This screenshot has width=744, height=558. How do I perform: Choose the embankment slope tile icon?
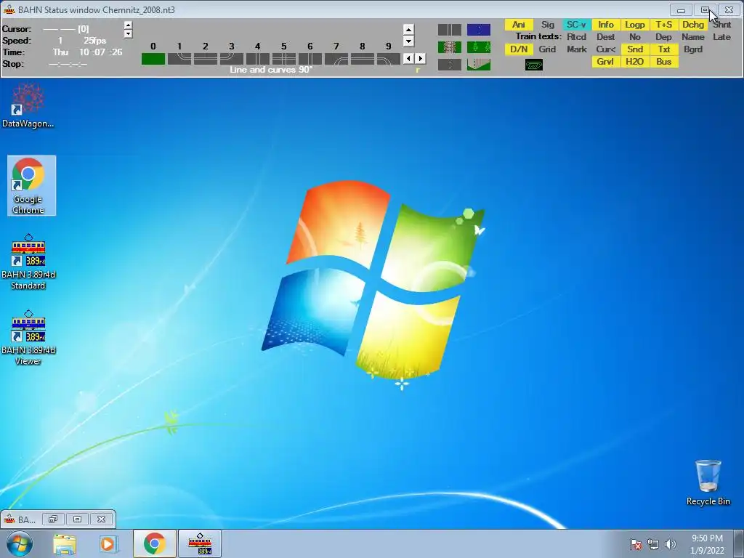click(479, 65)
